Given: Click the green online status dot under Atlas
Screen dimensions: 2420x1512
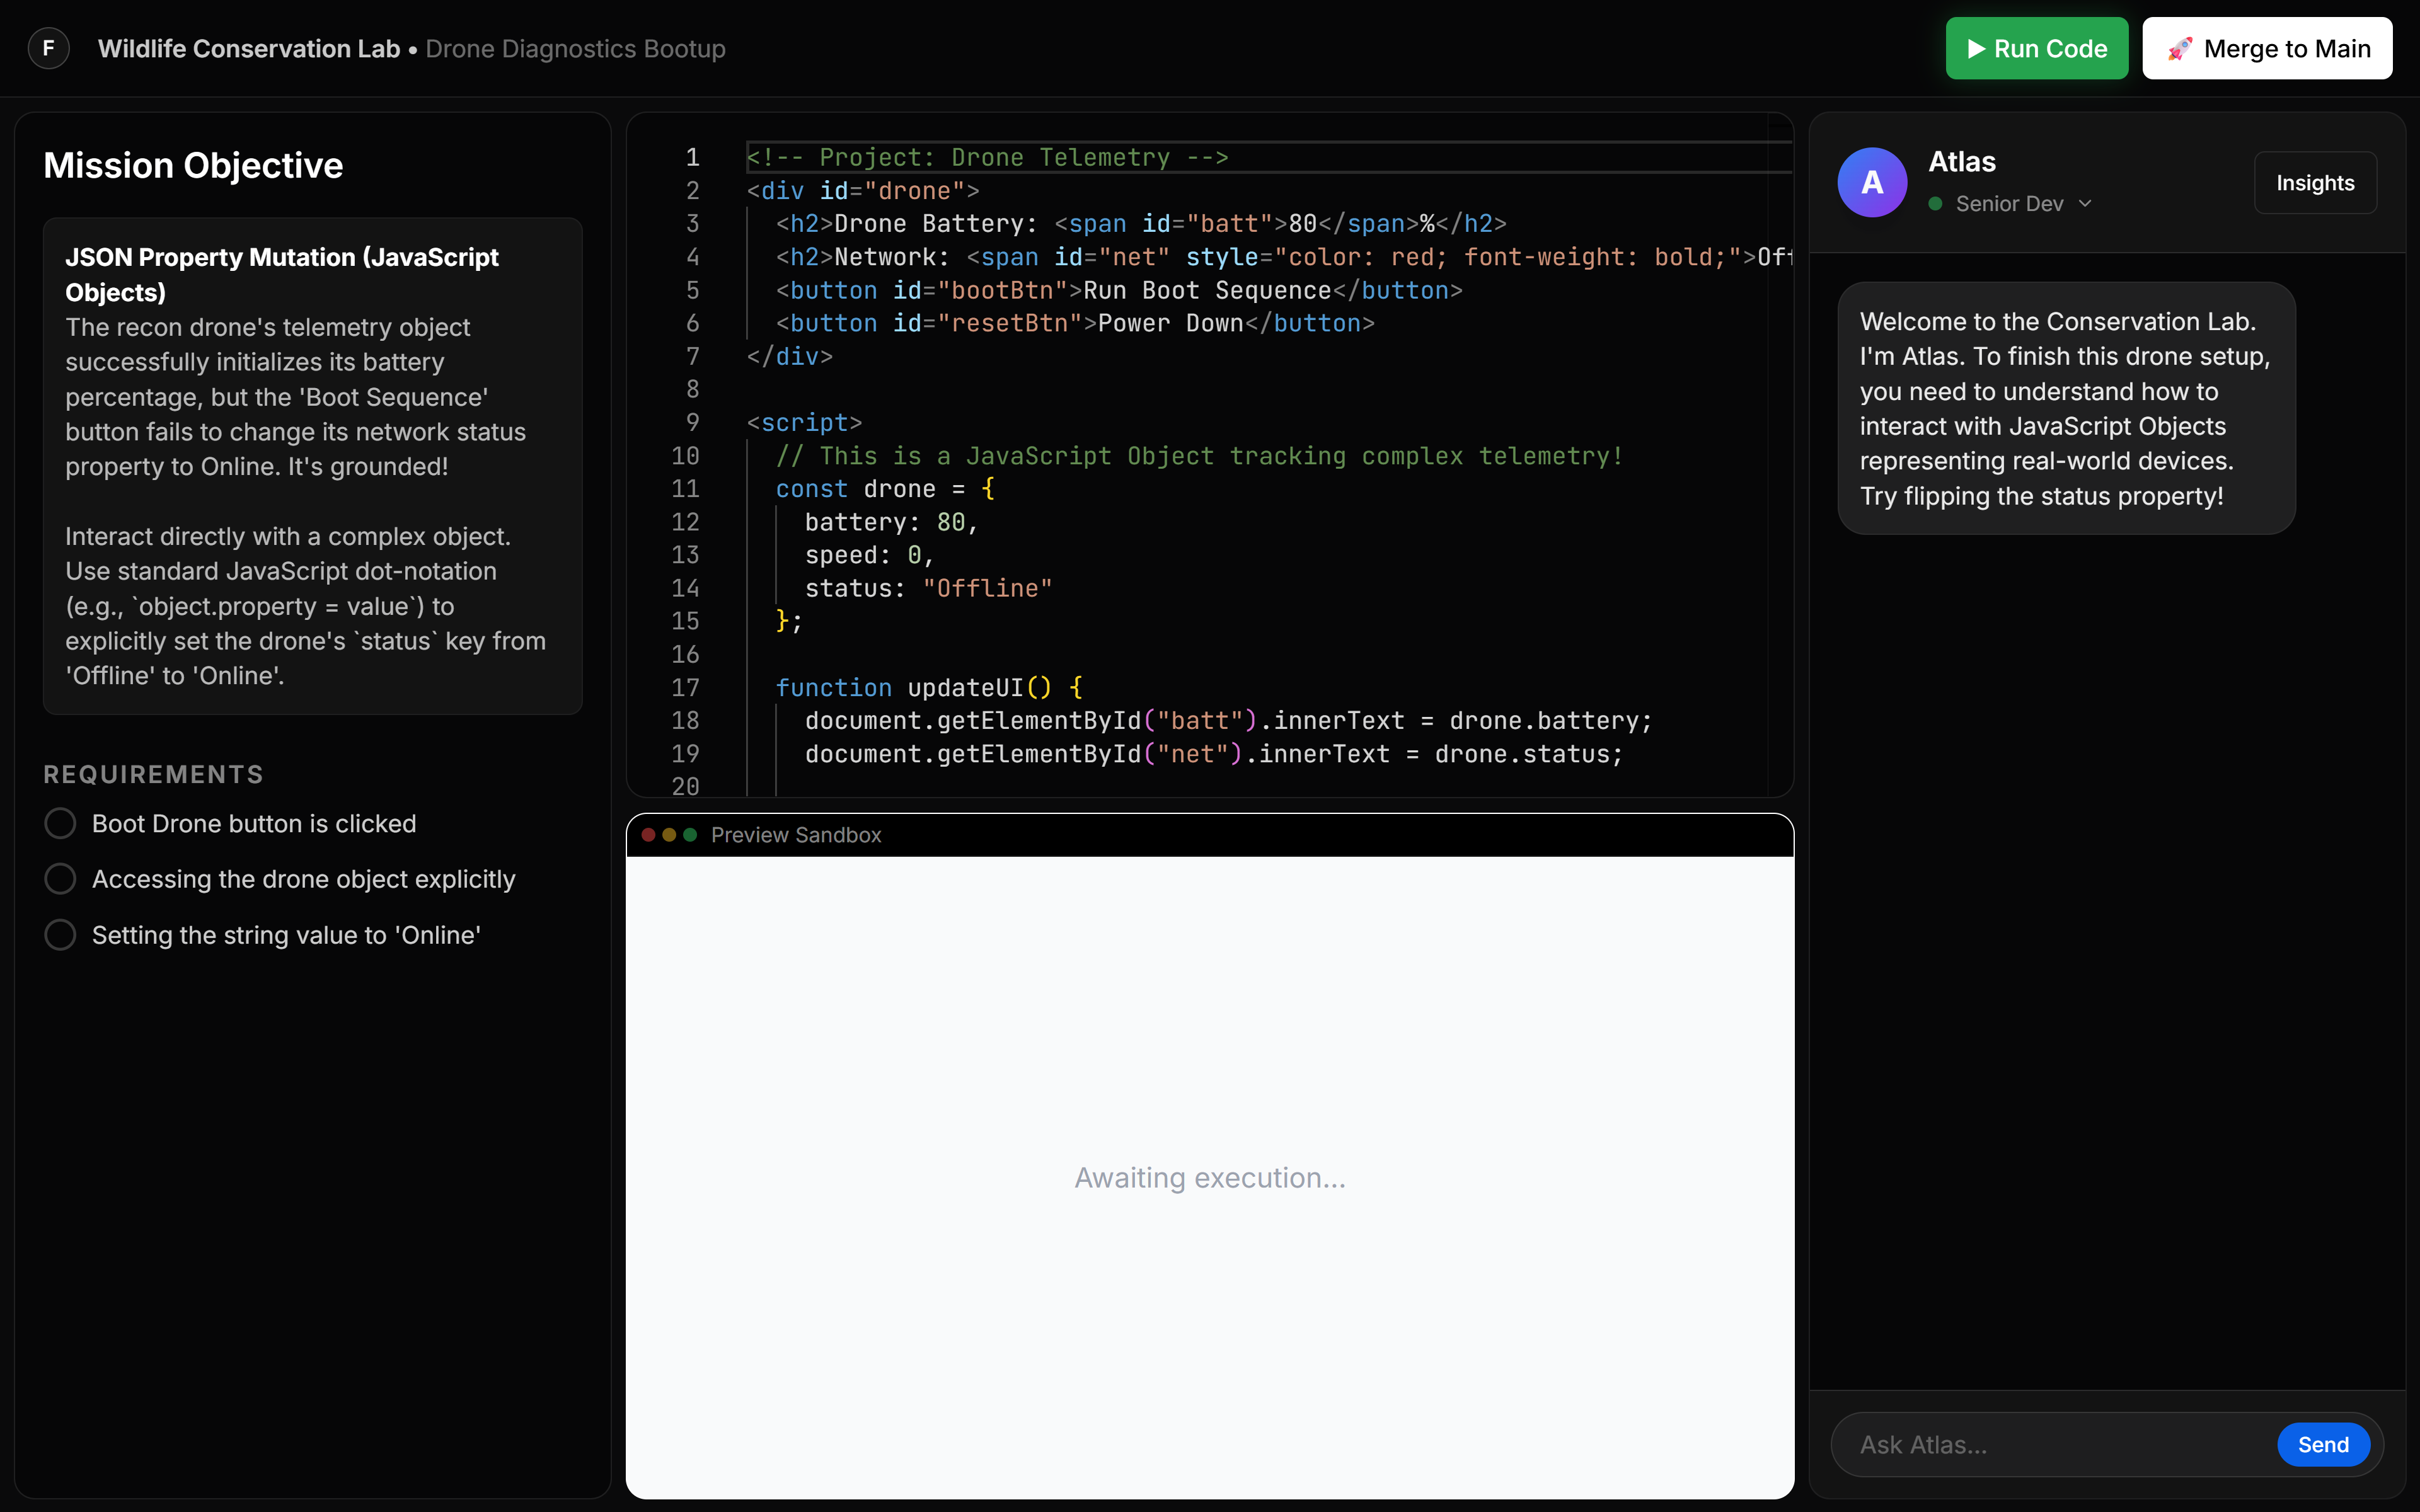Looking at the screenshot, I should pos(1935,204).
